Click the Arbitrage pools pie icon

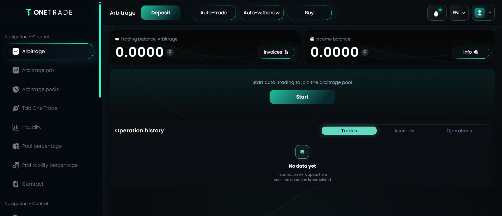(16, 89)
